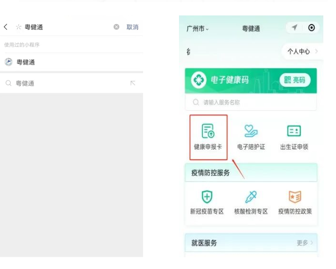Click the location arrow icon
Image resolution: width=336 pixels, height=269 pixels.
(x=294, y=28)
